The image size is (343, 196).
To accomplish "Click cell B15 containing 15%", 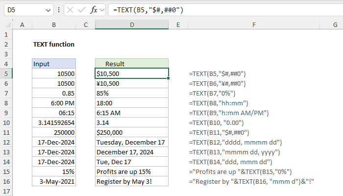I will 54,171.
